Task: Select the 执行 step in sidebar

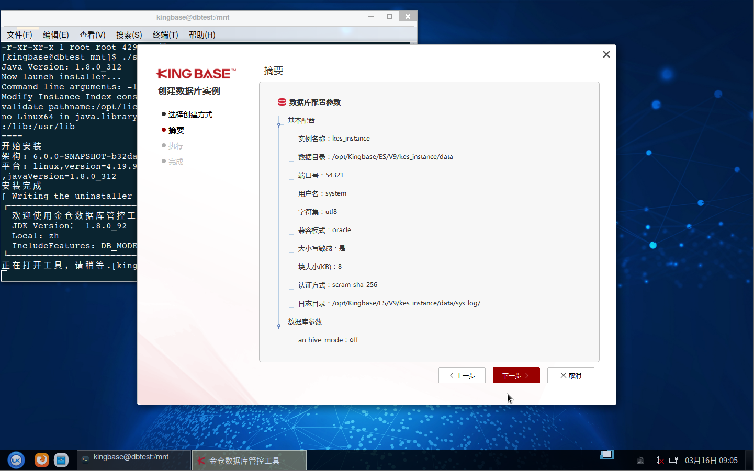Action: (x=175, y=146)
